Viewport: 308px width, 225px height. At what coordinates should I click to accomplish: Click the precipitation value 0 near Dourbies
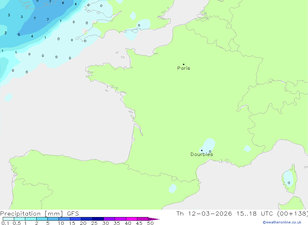210,151
